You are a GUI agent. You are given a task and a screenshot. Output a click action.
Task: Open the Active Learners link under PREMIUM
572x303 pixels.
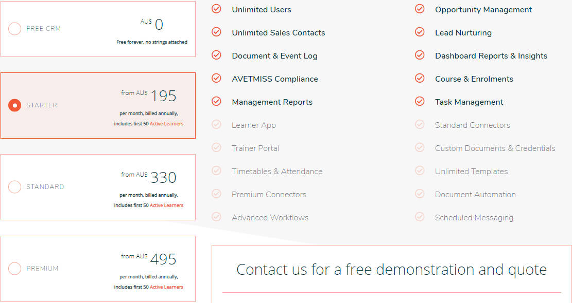click(167, 287)
